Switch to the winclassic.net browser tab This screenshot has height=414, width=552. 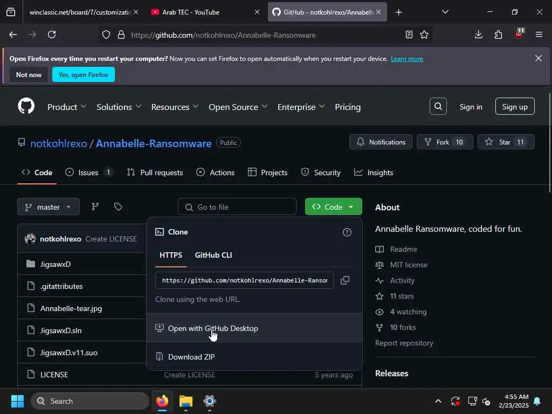coord(79,12)
